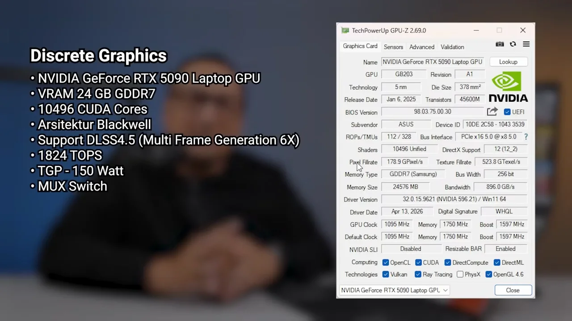
Task: Click the 1824 TOPS bullet text
Action: 70,156
